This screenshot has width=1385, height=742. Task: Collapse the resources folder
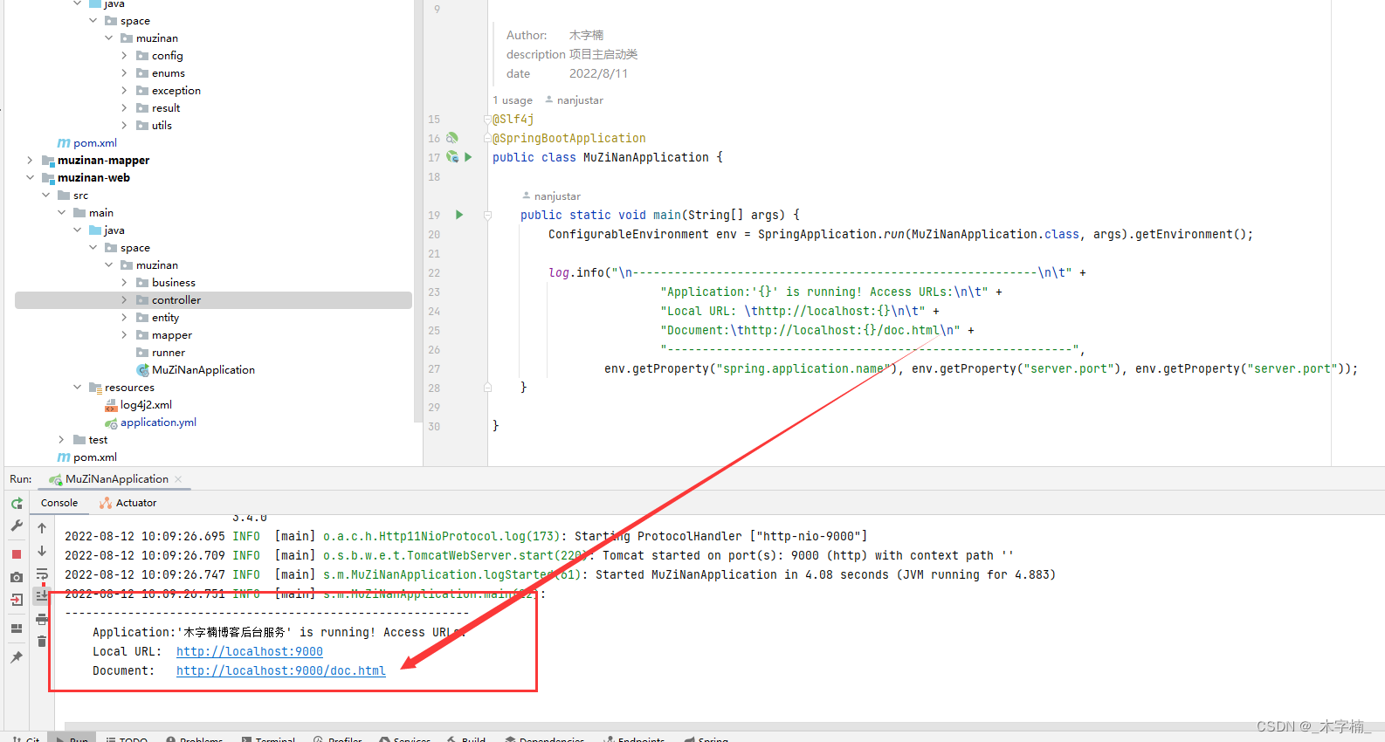pos(78,388)
